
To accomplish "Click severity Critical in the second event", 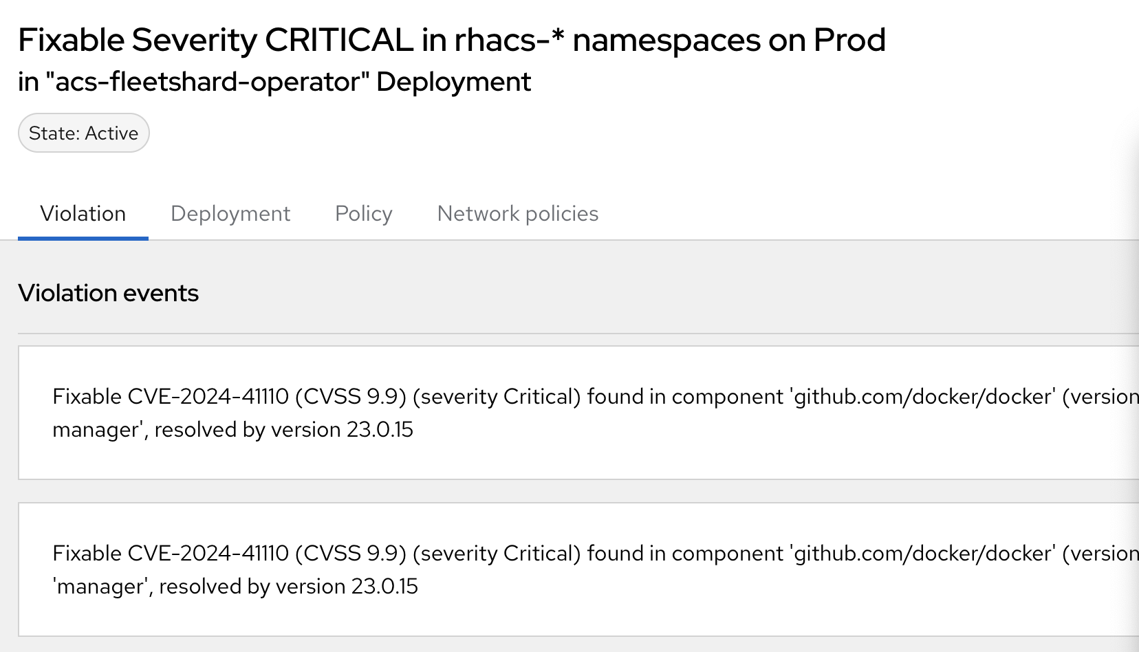I will pyautogui.click(x=497, y=554).
